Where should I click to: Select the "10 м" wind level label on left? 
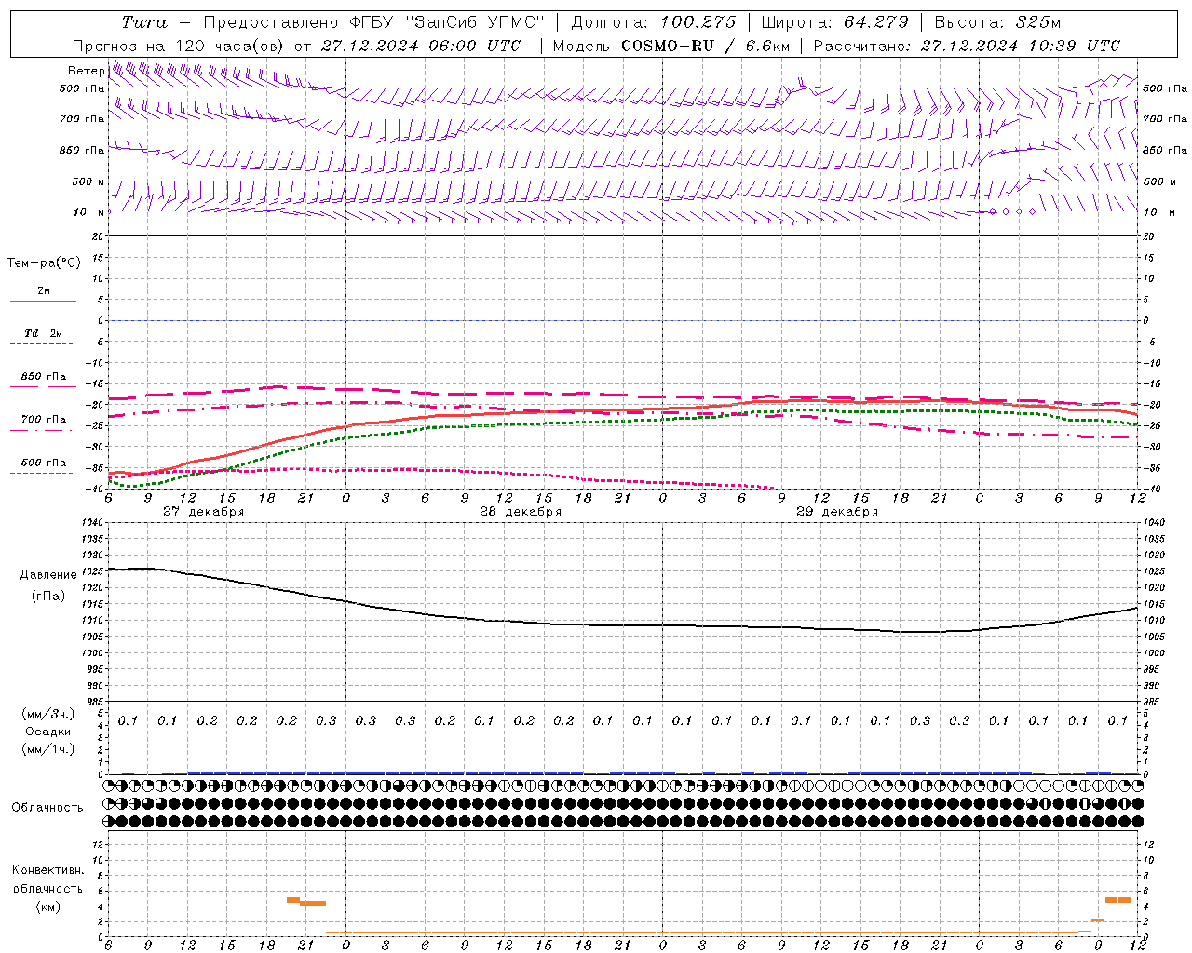(89, 212)
